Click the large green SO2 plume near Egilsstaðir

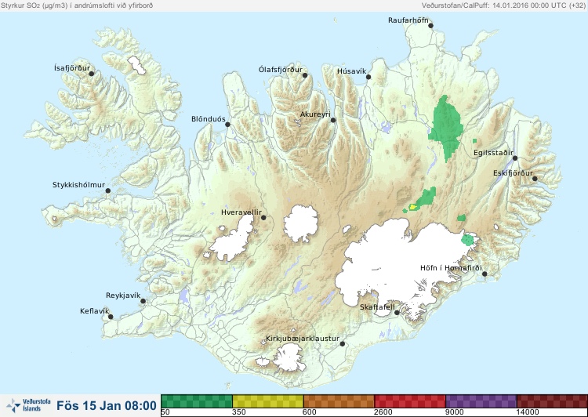[446, 128]
